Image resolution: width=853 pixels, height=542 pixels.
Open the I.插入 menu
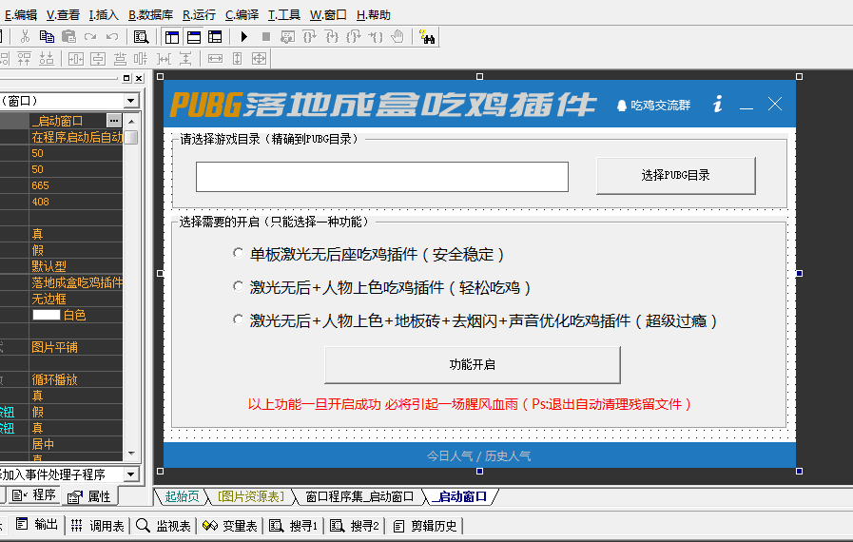[104, 15]
